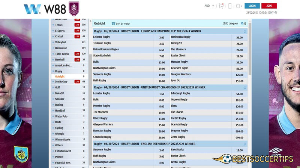Collapse the United Rugby Championship section
The width and height of the screenshot is (300, 168).
245,88
